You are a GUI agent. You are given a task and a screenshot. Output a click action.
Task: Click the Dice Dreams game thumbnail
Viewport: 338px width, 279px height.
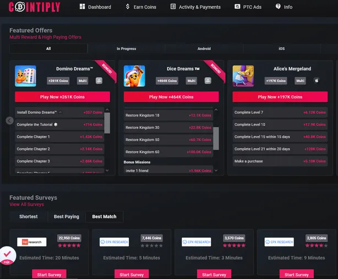pos(134,76)
